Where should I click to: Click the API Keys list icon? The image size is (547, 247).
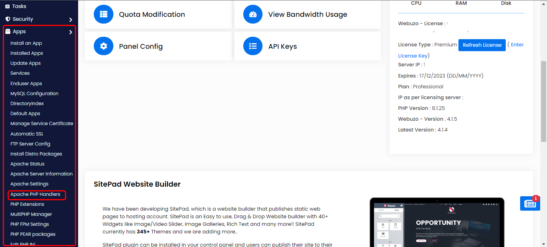(x=253, y=46)
